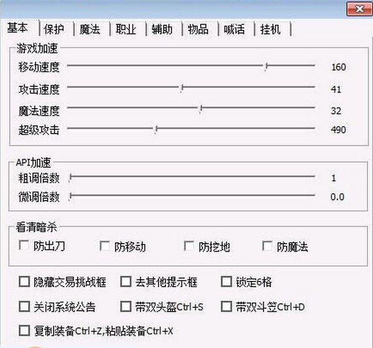The image size is (373, 348).
Task: Click the 粗调倍数 value 1
Action: [x=333, y=178]
